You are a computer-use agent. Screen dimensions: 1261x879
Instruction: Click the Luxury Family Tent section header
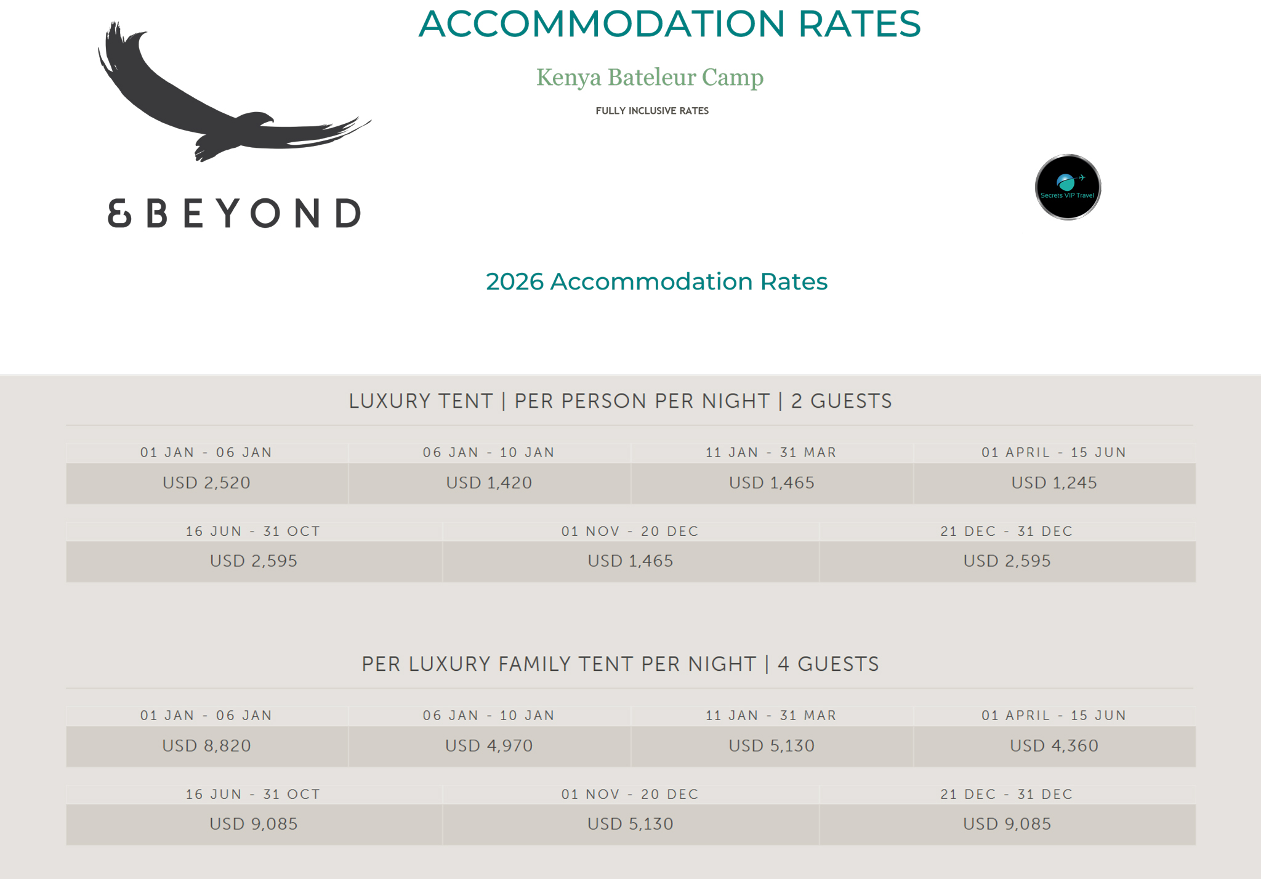pos(620,664)
